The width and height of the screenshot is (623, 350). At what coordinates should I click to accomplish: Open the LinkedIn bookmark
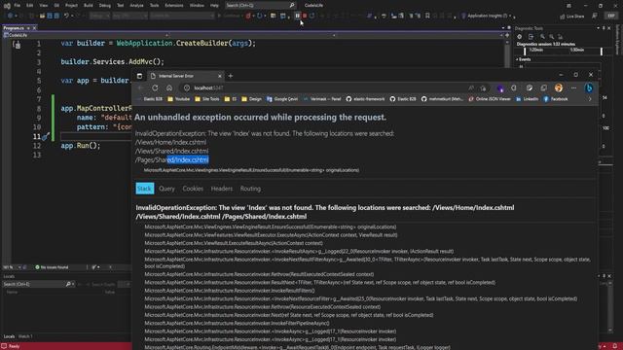tap(528, 99)
